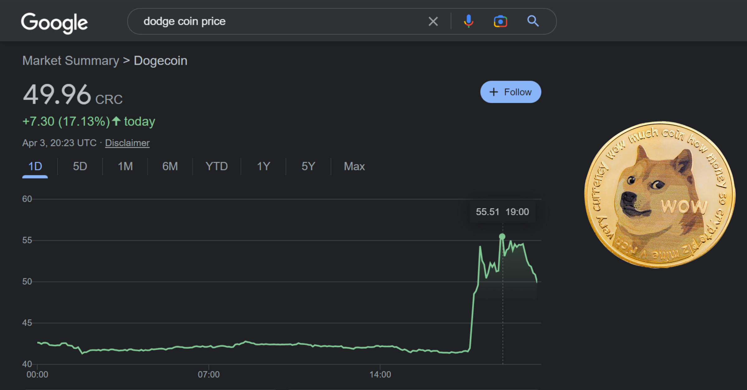747x390 pixels.
Task: Show the Max historical chart
Action: 354,166
